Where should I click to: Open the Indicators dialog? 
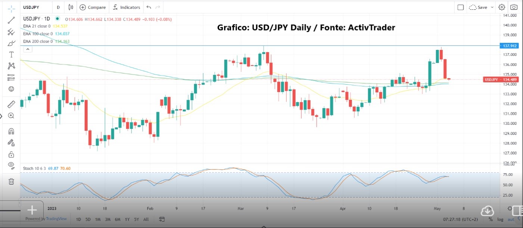click(x=127, y=7)
